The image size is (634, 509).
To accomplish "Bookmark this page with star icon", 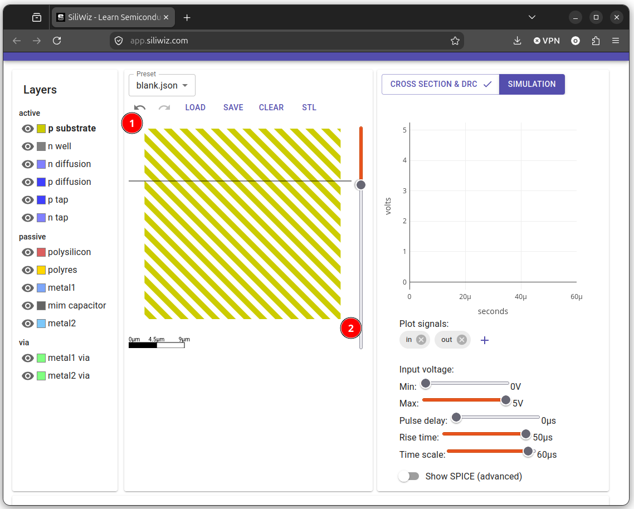I will click(x=455, y=41).
